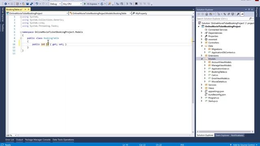
Task: Switch to the Team Explorer tab
Action: pyautogui.click(x=222, y=135)
